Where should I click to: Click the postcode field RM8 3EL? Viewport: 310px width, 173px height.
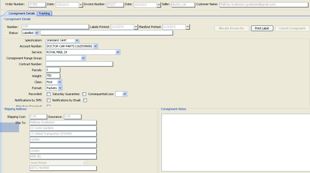(63, 157)
